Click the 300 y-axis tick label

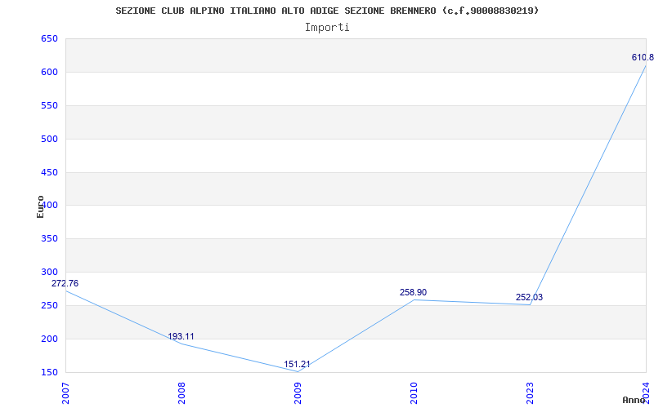49,272
